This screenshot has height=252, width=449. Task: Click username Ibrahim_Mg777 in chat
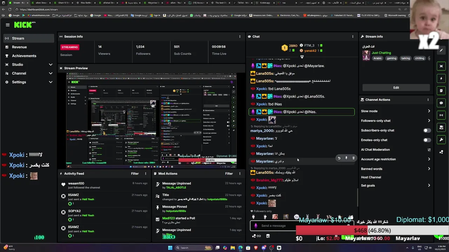(269, 180)
